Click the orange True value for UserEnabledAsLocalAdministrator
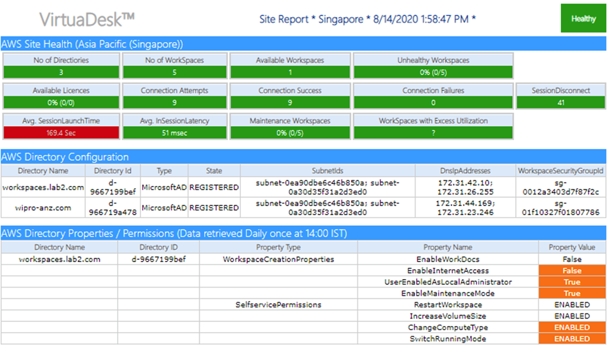The height and width of the screenshot is (348, 608). [572, 281]
